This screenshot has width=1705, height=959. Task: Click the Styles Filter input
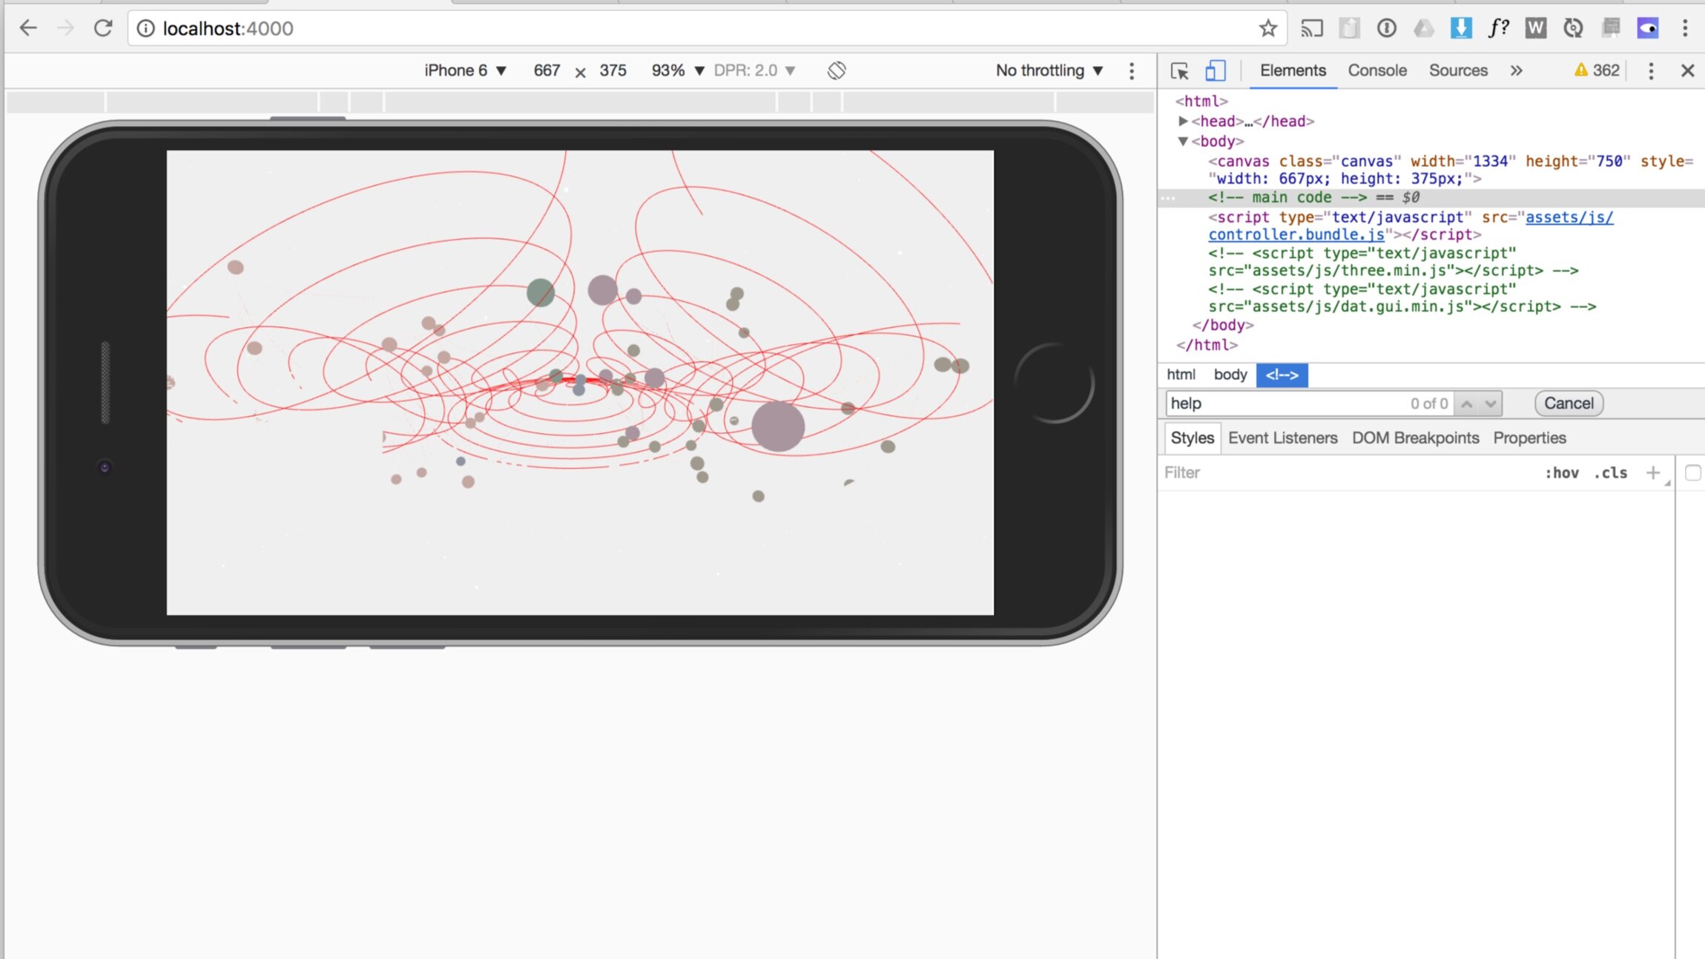tap(1346, 472)
